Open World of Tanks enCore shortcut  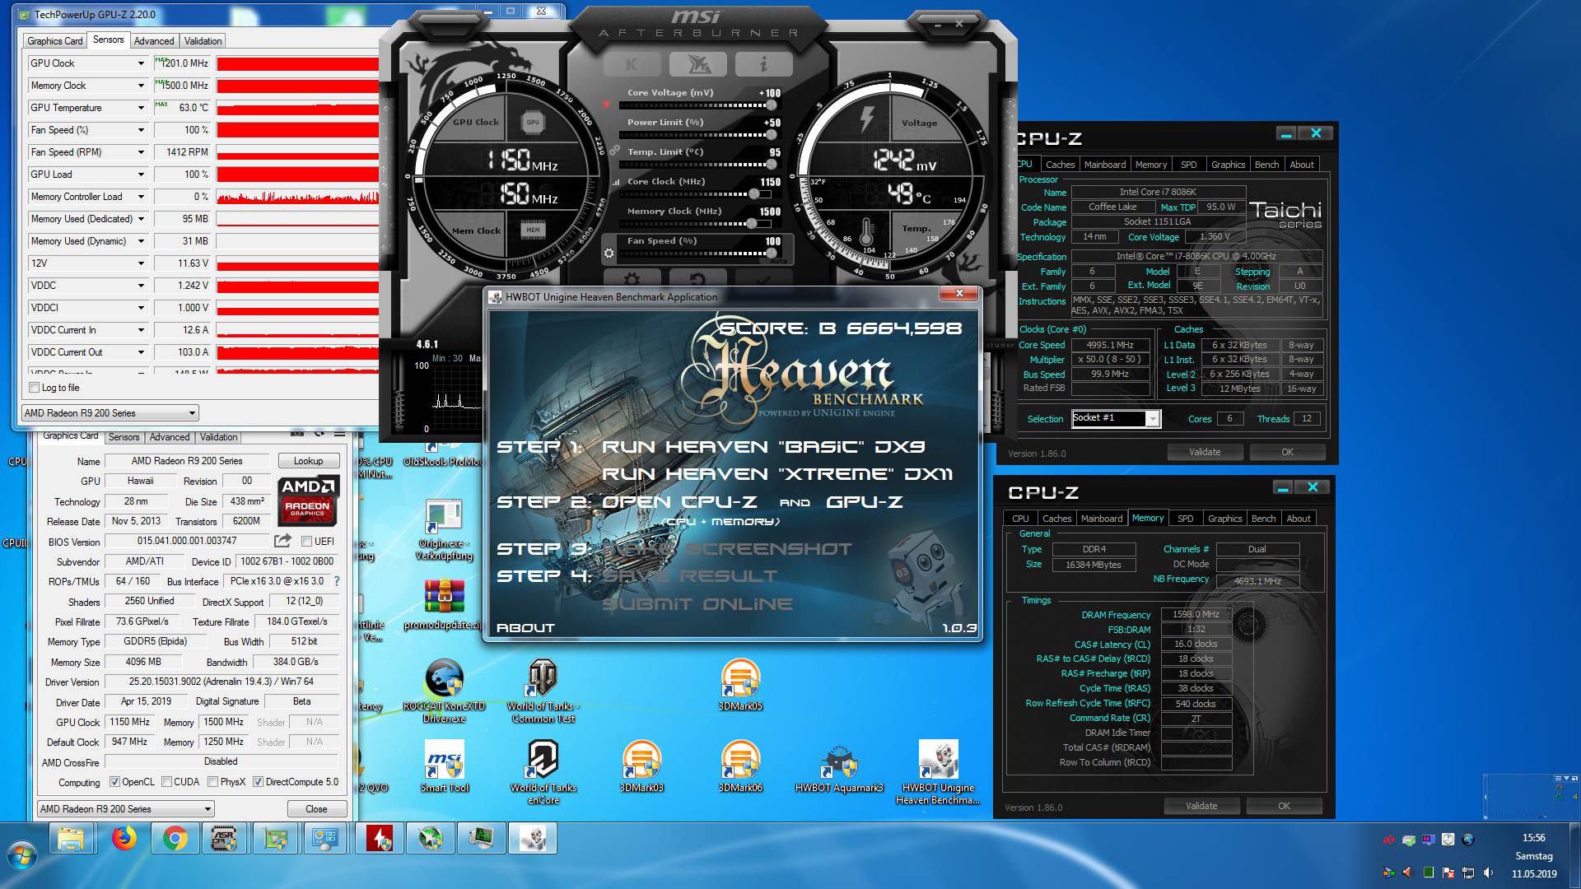543,772
